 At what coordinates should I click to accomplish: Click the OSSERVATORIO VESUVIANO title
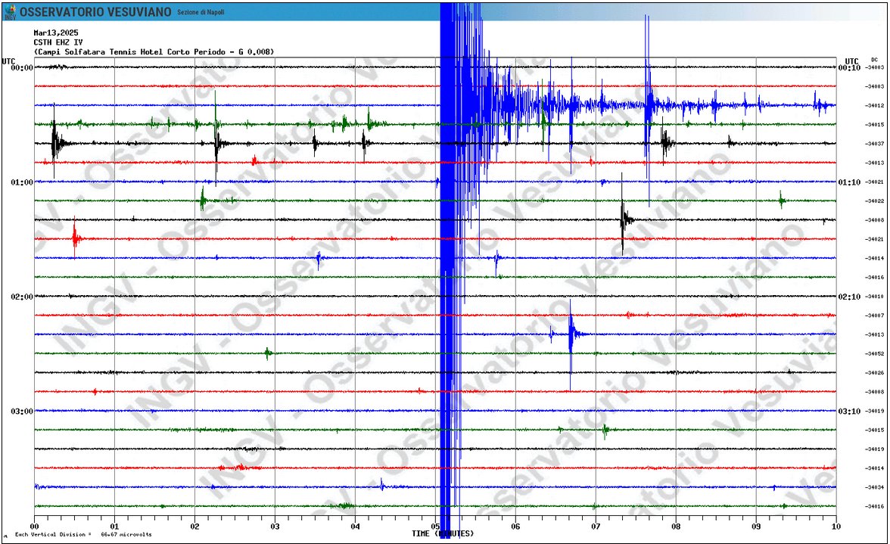(x=95, y=12)
